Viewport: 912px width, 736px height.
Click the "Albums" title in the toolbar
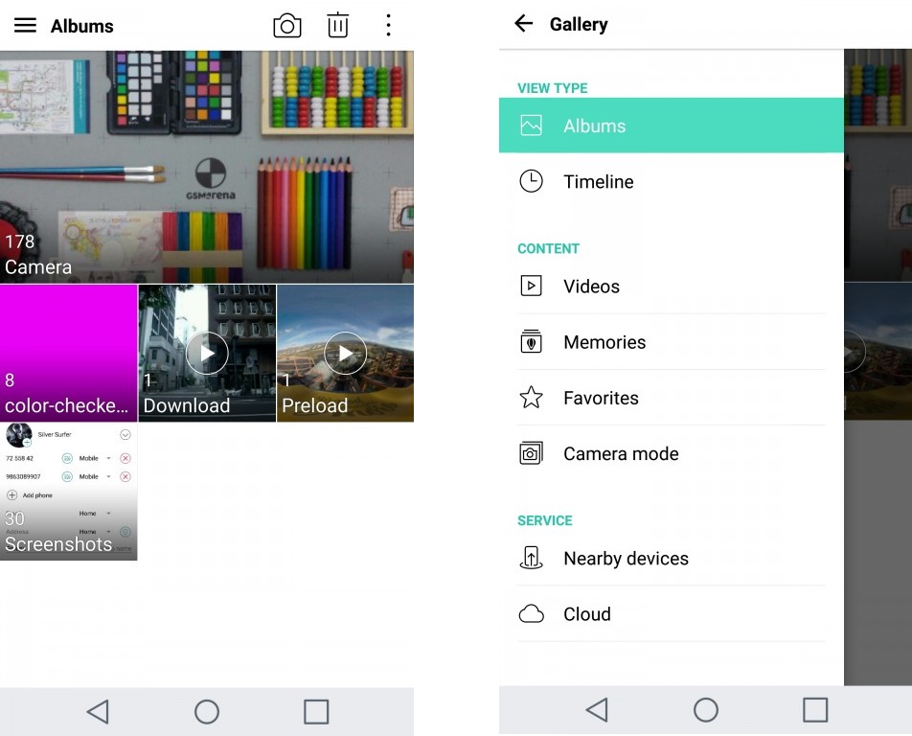click(x=82, y=26)
